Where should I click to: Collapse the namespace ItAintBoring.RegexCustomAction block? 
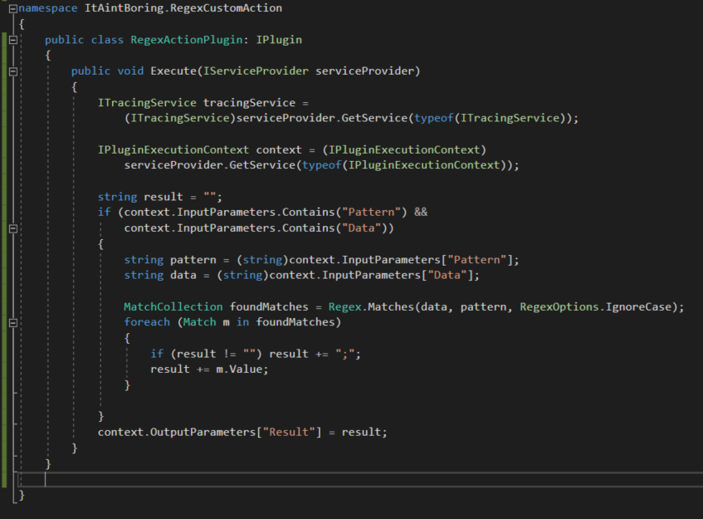pos(13,8)
